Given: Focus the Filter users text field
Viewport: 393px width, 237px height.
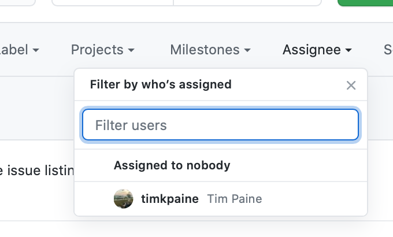Looking at the screenshot, I should pyautogui.click(x=221, y=125).
